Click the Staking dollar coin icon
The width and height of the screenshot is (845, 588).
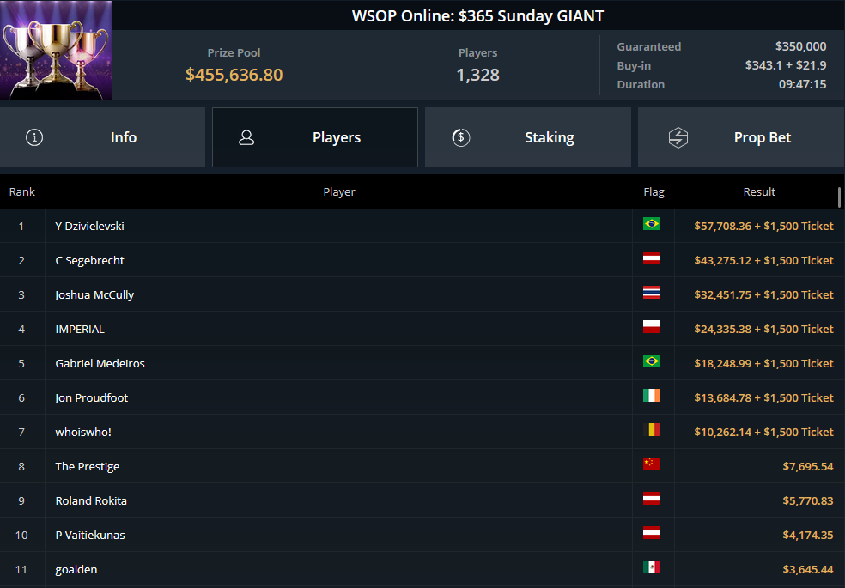[x=461, y=137]
